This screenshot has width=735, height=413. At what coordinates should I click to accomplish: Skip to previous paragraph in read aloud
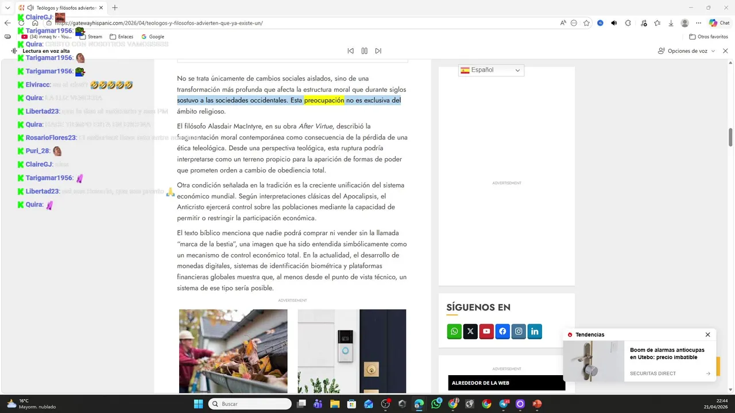pos(350,51)
